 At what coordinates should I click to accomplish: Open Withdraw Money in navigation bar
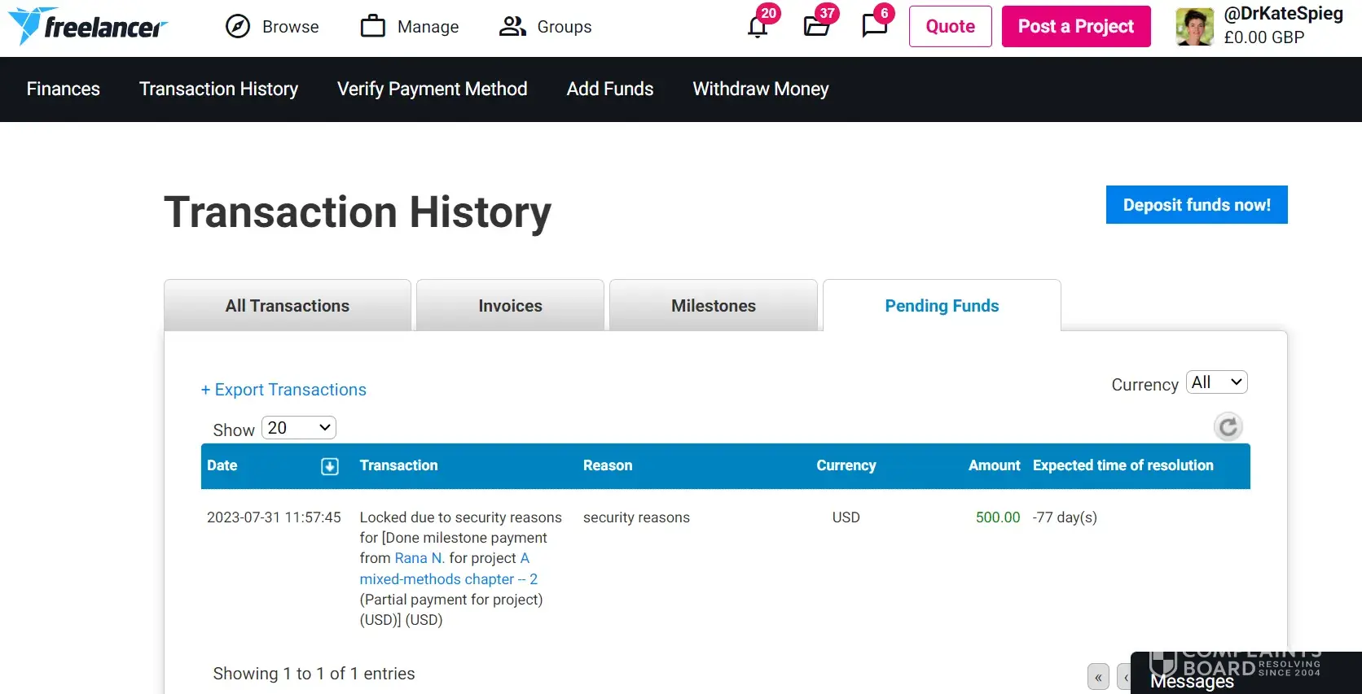(x=760, y=89)
